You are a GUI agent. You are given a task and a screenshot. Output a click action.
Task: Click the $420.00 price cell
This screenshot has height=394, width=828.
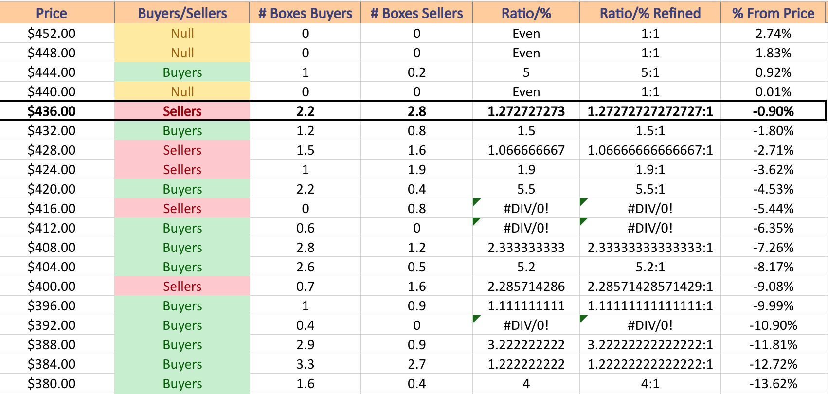coord(57,189)
